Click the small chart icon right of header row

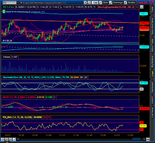142,7
